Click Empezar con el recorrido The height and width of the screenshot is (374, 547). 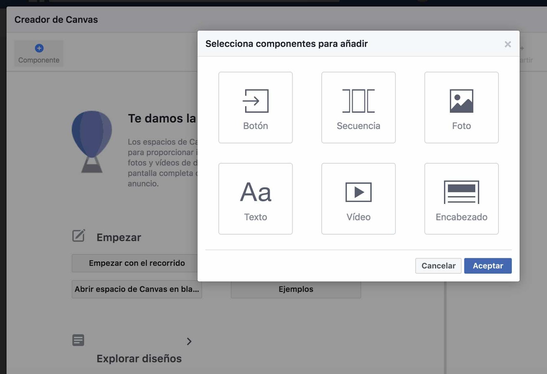tap(137, 263)
